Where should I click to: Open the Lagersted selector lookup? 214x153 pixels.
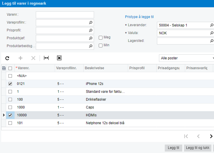point(212,41)
